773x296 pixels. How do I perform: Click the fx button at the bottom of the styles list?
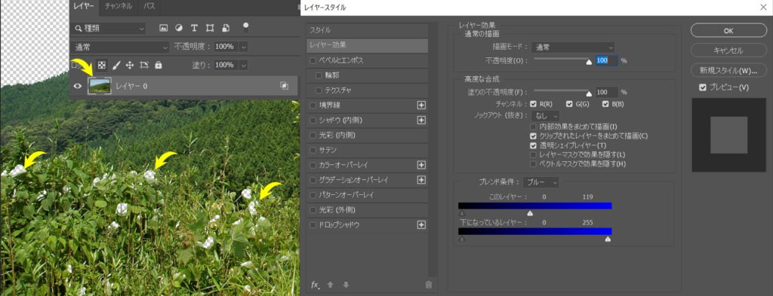coord(316,285)
